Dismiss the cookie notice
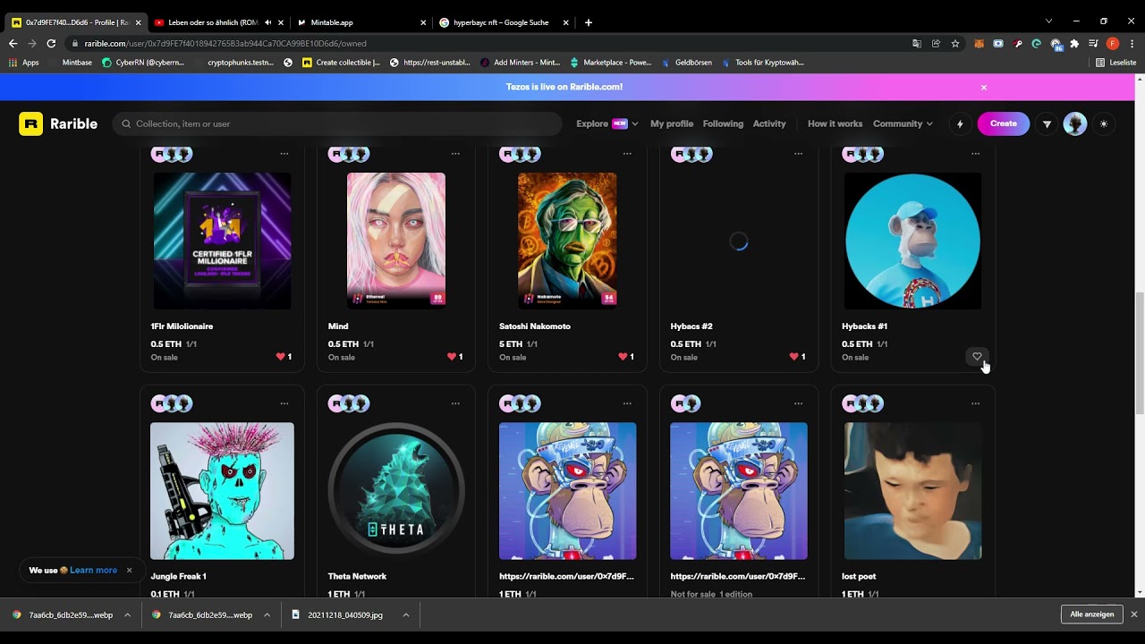The height and width of the screenshot is (644, 1145). [129, 570]
